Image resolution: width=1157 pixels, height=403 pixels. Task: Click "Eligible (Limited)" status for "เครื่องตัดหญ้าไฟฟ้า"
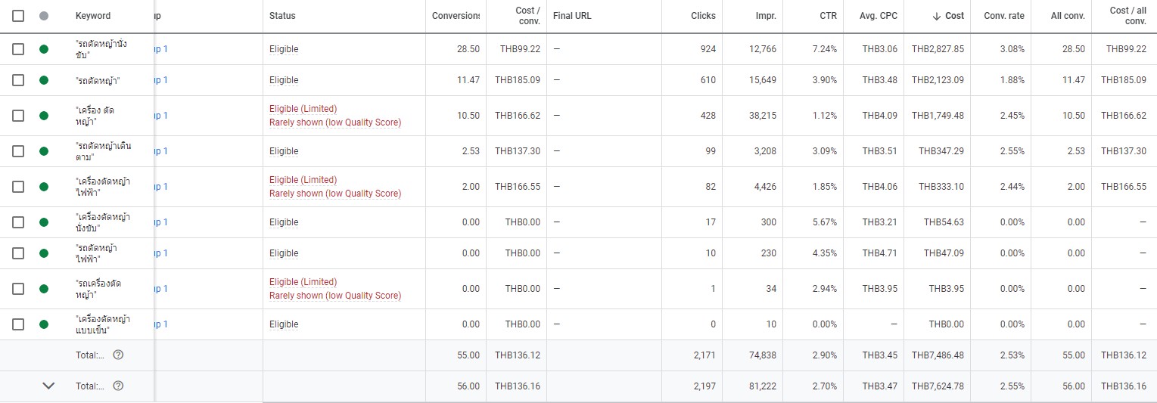(303, 180)
